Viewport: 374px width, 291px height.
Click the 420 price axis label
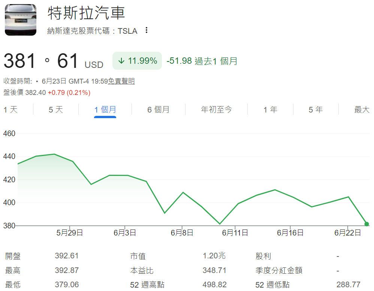(9, 180)
